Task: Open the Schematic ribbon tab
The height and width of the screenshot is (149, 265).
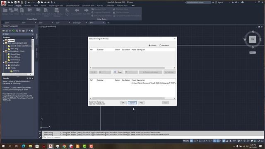Action: [x=27, y=5]
